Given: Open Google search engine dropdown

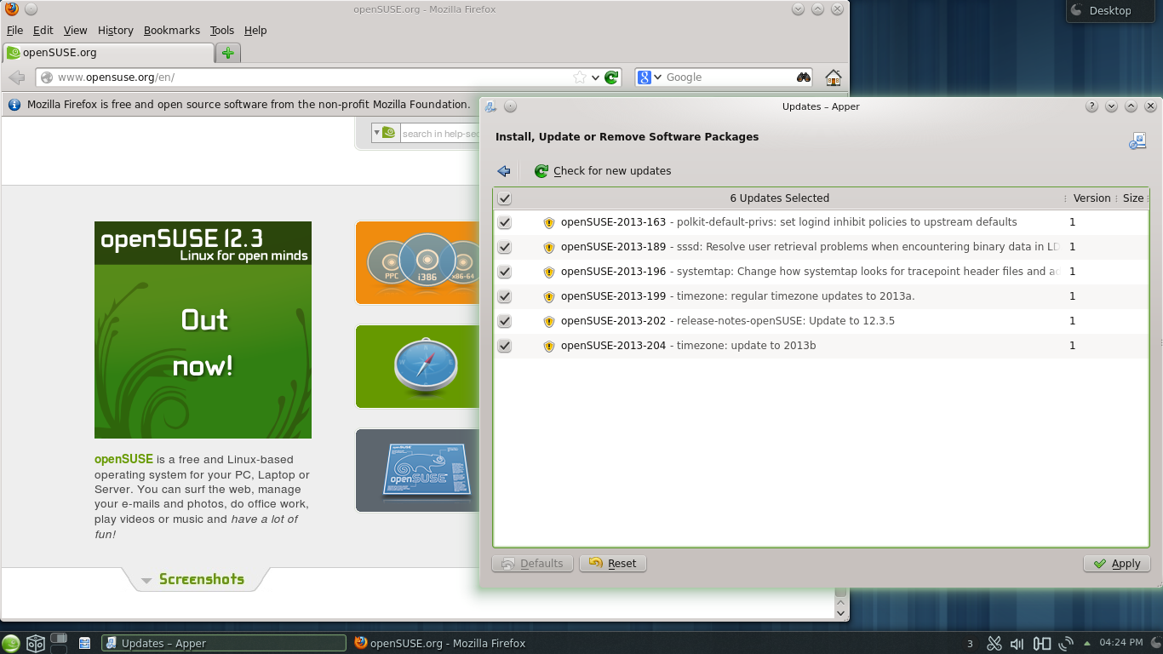Looking at the screenshot, I should coord(657,77).
